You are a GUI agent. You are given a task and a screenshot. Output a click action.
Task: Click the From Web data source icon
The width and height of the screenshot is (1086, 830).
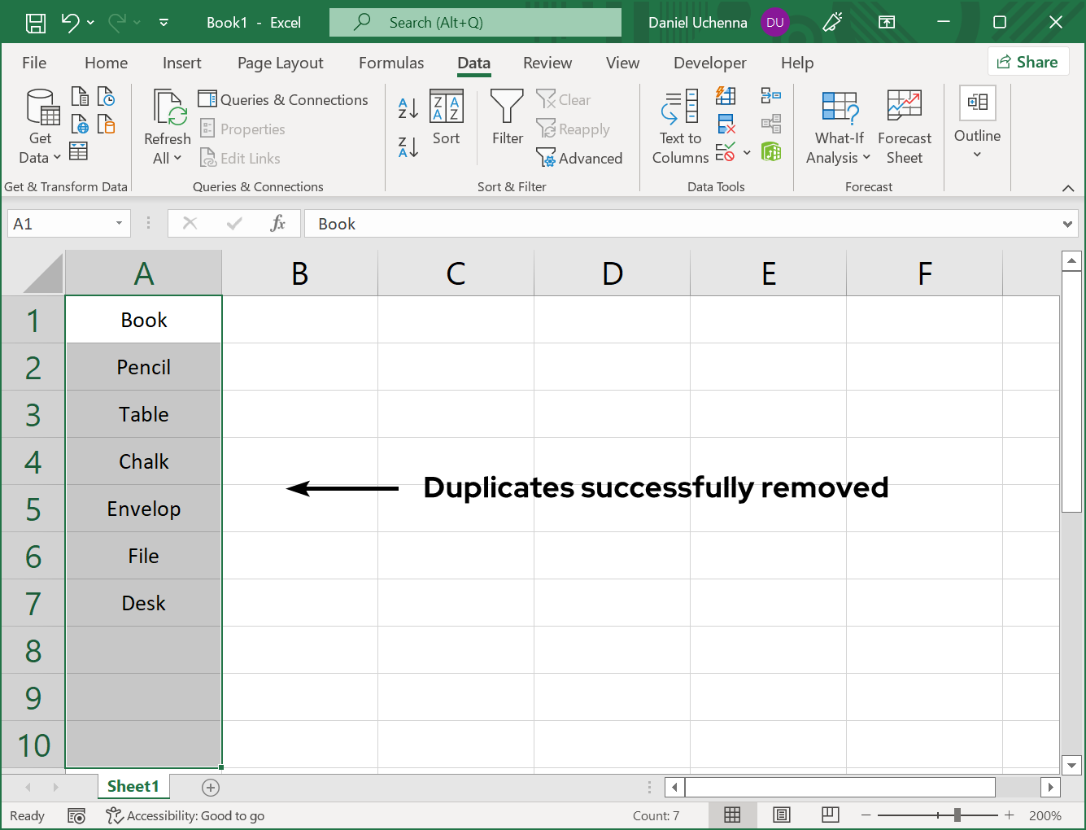click(x=80, y=124)
